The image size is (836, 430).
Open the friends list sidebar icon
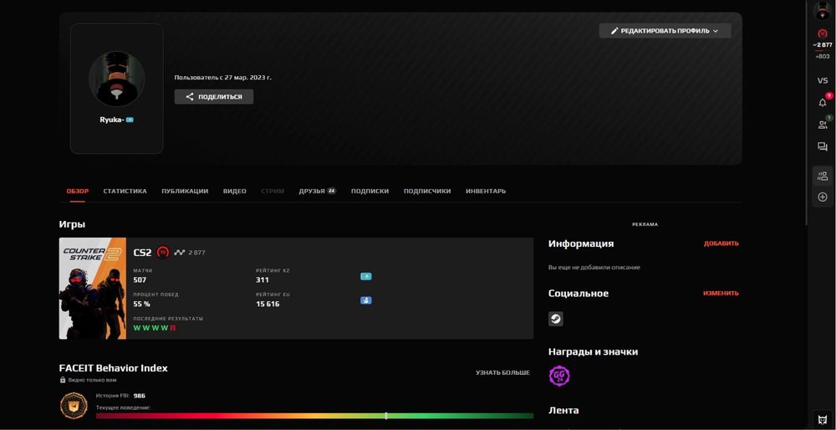tap(823, 125)
